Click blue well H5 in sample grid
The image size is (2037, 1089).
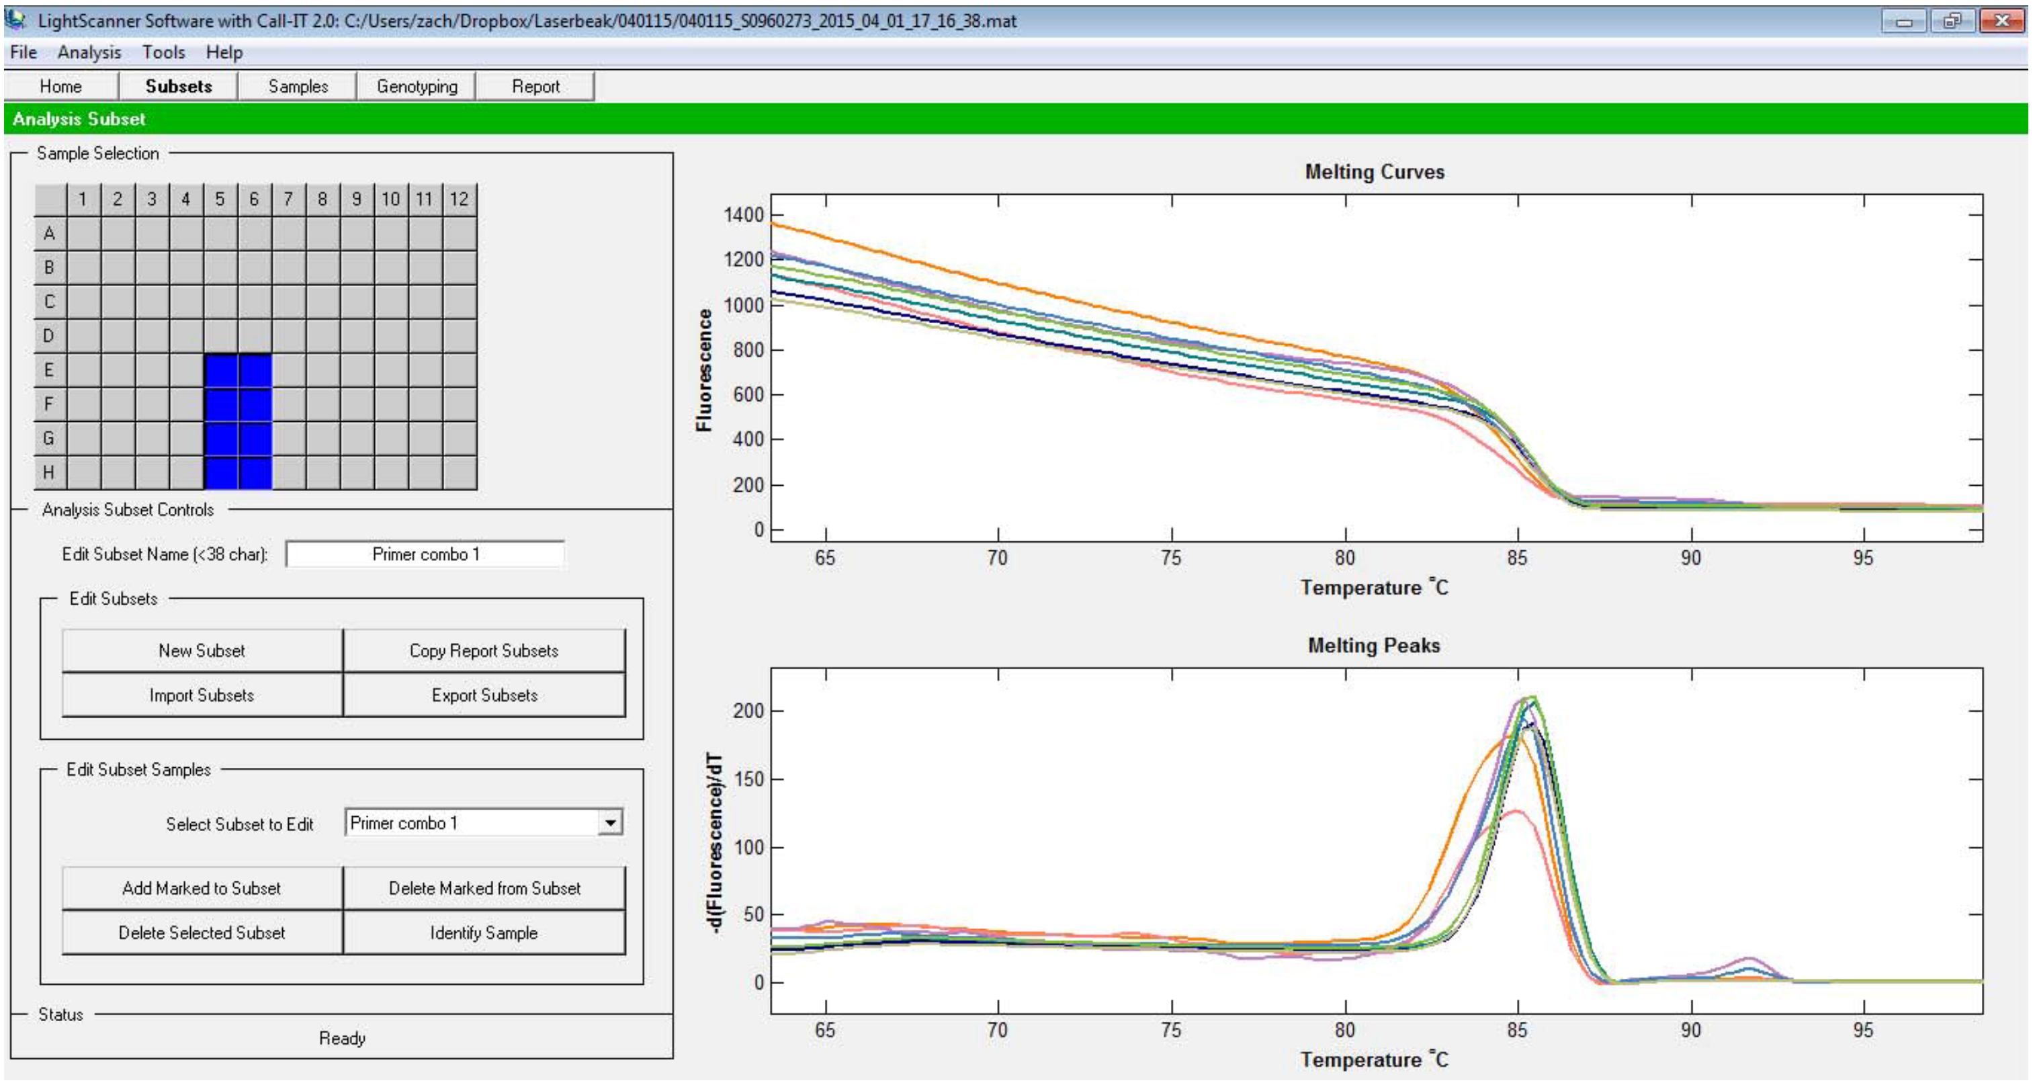pos(220,472)
